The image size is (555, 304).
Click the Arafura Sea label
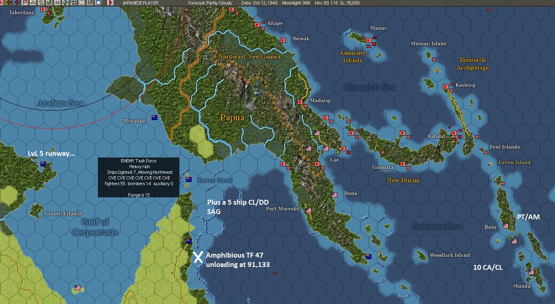60,103
